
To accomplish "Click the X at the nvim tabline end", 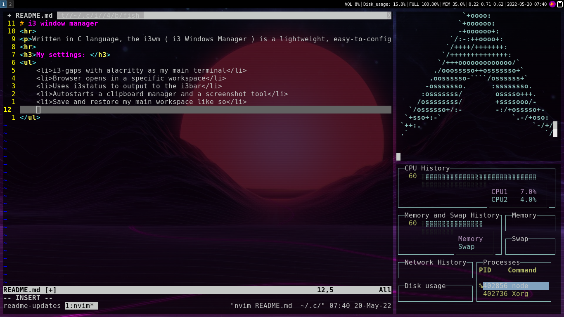I will (x=389, y=16).
